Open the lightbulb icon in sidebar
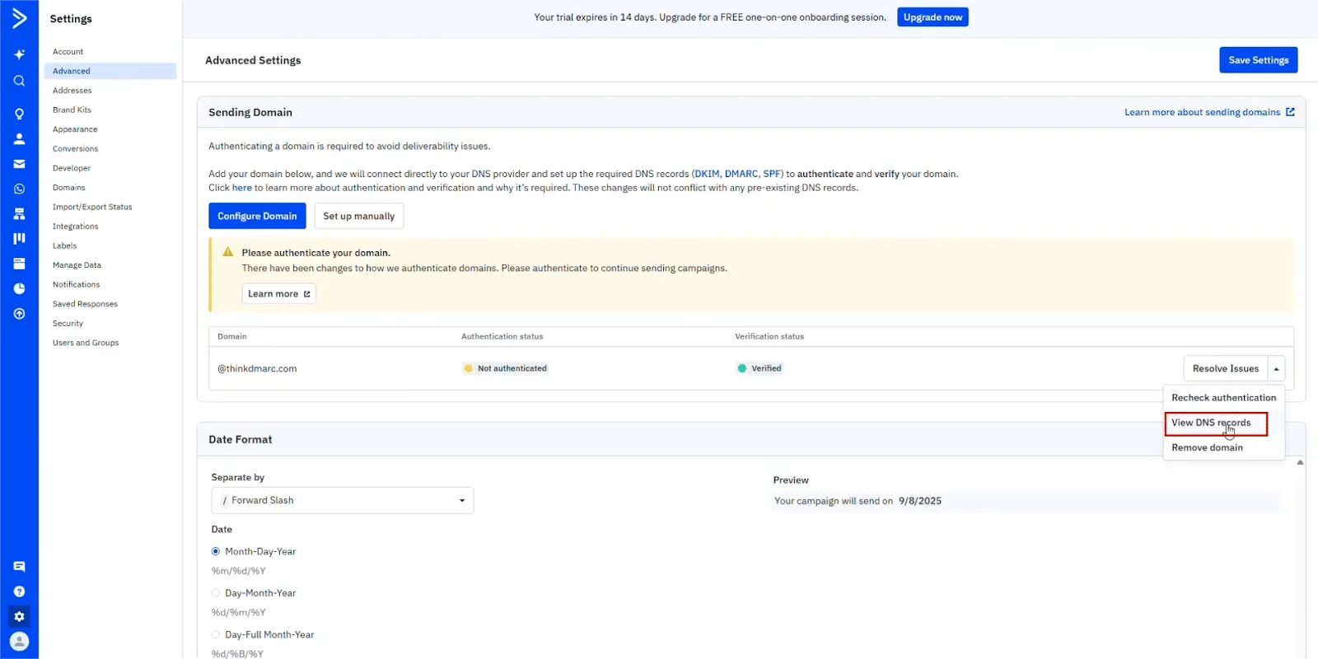The height and width of the screenshot is (659, 1318). (19, 114)
